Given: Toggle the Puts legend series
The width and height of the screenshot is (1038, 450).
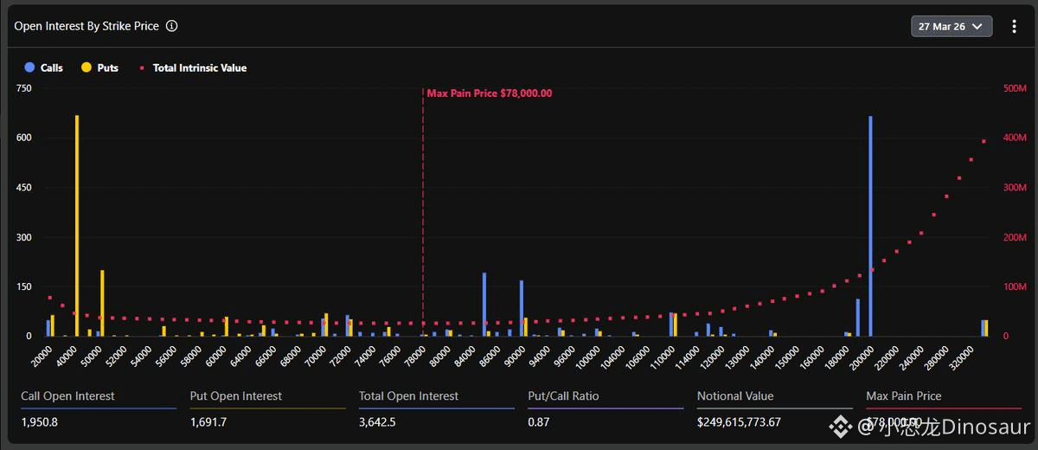Looking at the screenshot, I should [x=100, y=67].
